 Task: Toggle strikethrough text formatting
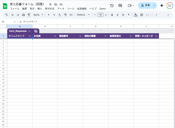point(123,15)
